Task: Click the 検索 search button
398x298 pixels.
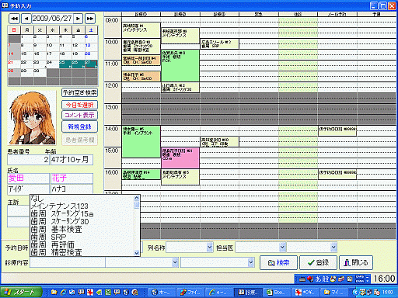Action: pyautogui.click(x=279, y=263)
